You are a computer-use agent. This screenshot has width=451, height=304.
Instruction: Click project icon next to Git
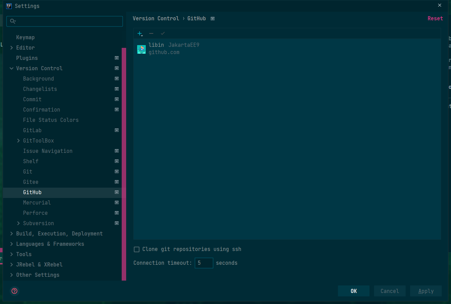117,171
